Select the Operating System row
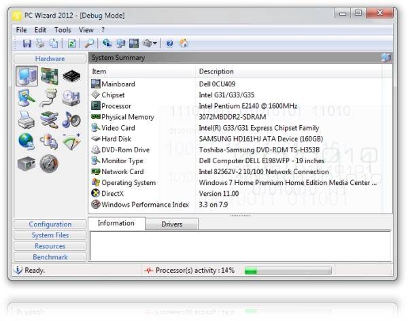This screenshot has height=321, width=408. point(235,182)
